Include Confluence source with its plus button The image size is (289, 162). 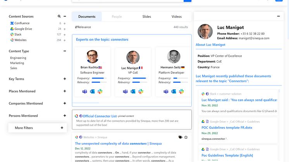pos(65,23)
